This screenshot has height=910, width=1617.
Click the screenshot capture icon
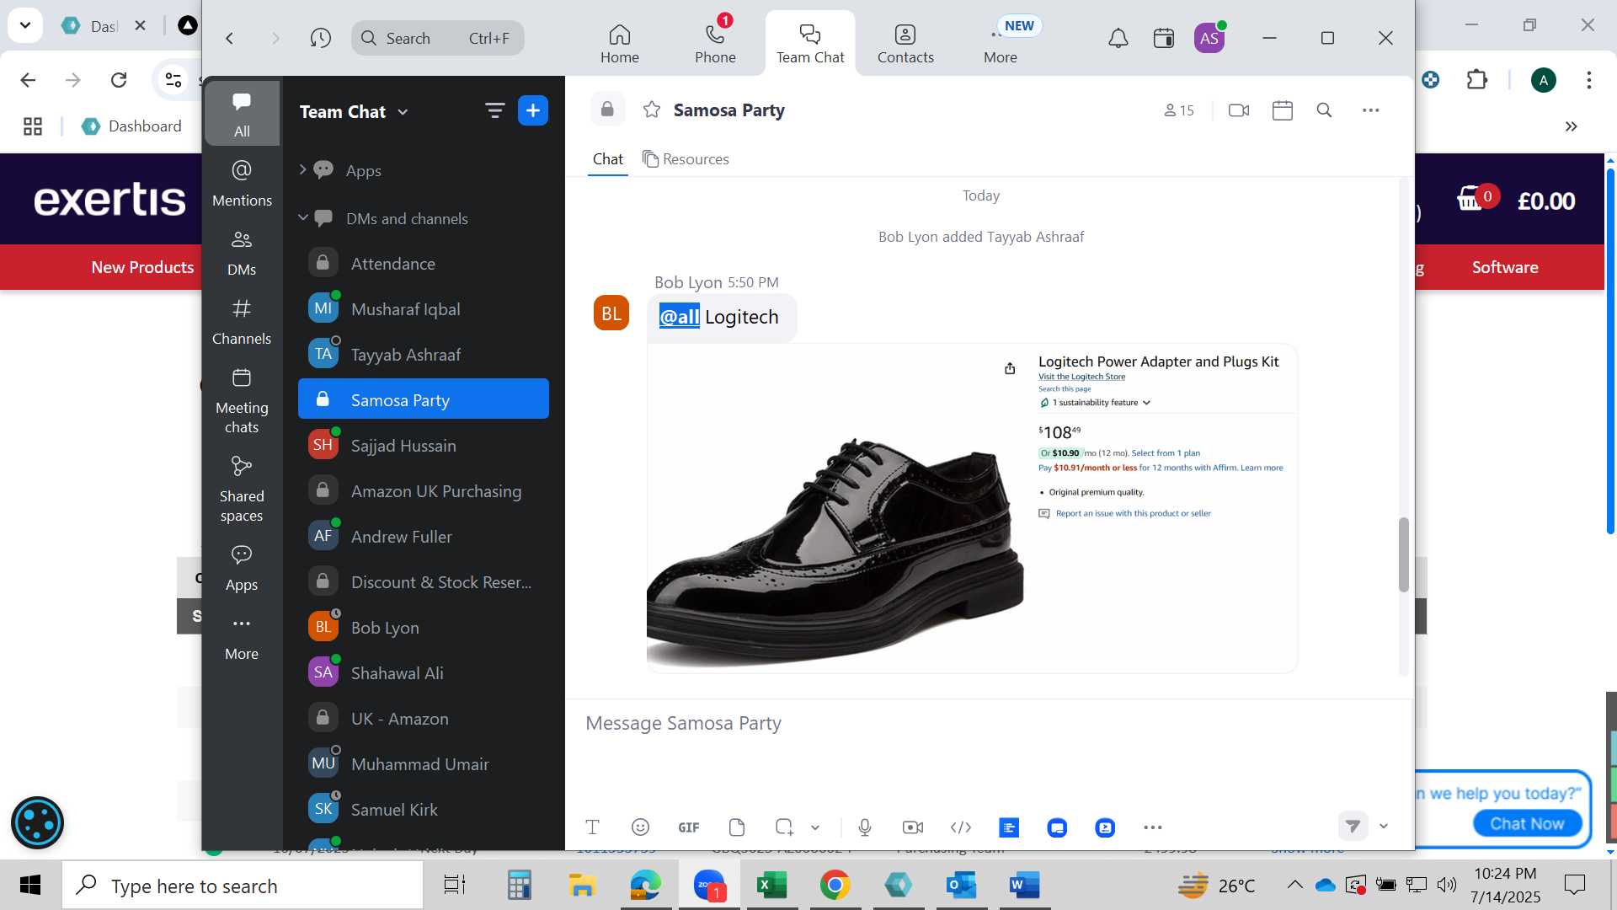(x=784, y=827)
